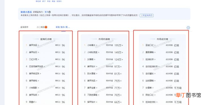Open the 指甲贴片 entry

92,102
